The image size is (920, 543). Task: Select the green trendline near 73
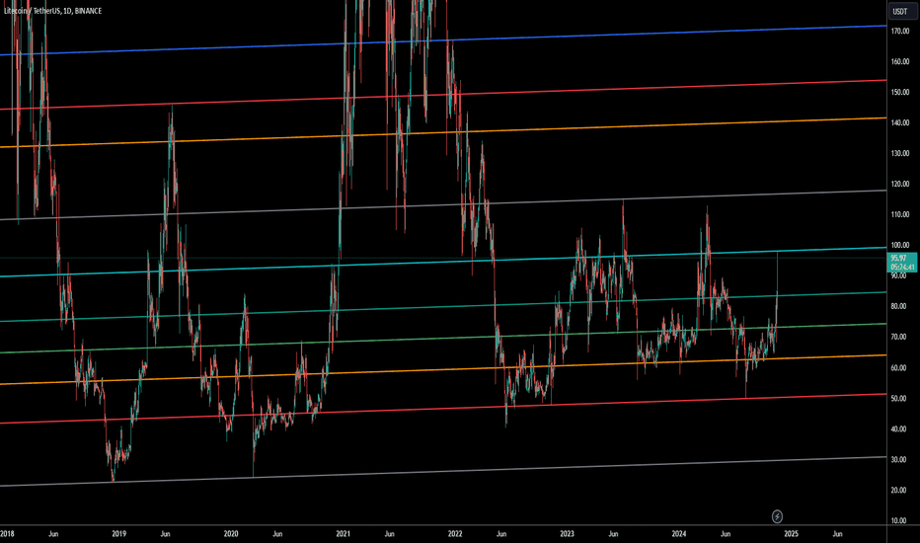pos(443,338)
